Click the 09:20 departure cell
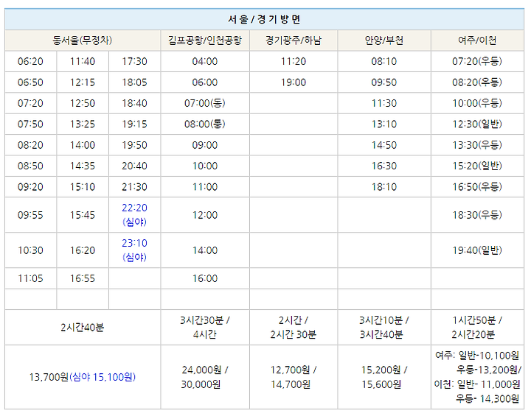The width and height of the screenshot is (531, 416). coord(30,187)
